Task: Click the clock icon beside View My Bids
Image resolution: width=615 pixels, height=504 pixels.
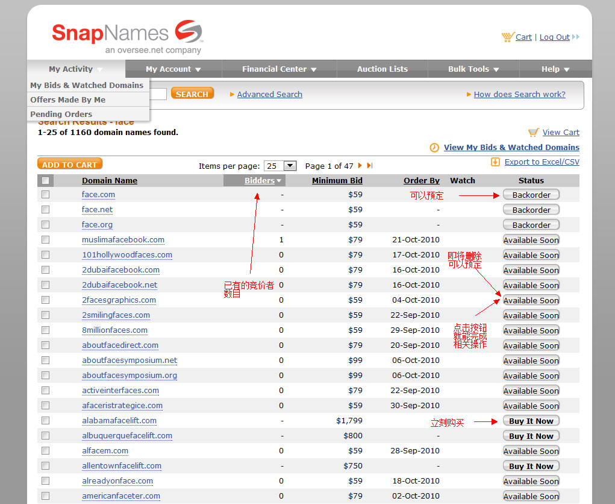Action: point(434,148)
